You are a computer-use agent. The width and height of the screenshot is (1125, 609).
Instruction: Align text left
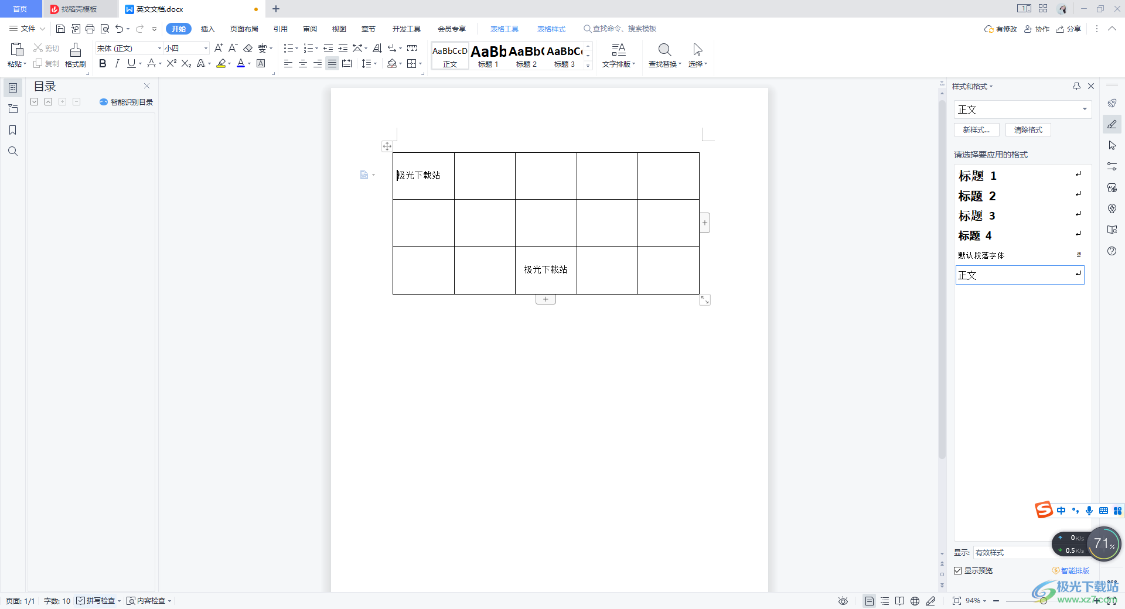tap(288, 63)
